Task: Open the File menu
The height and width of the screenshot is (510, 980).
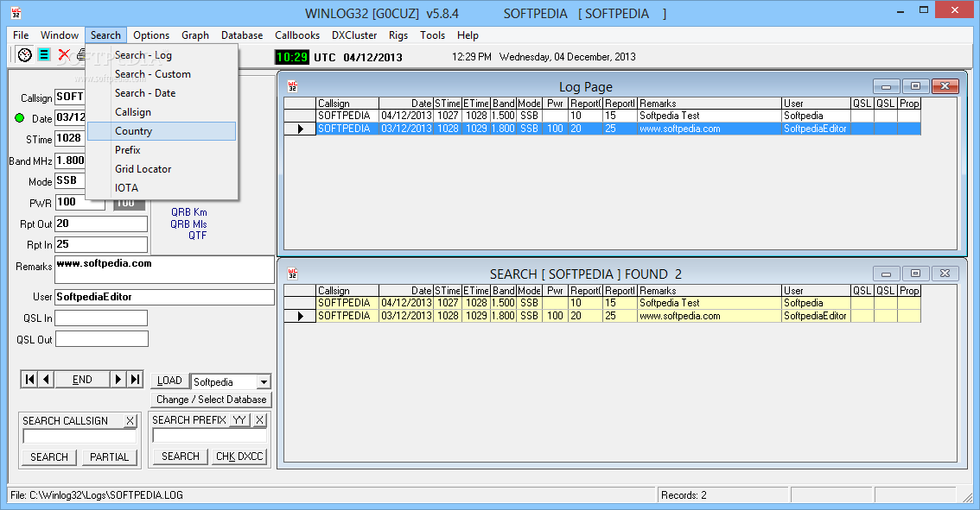Action: tap(21, 35)
